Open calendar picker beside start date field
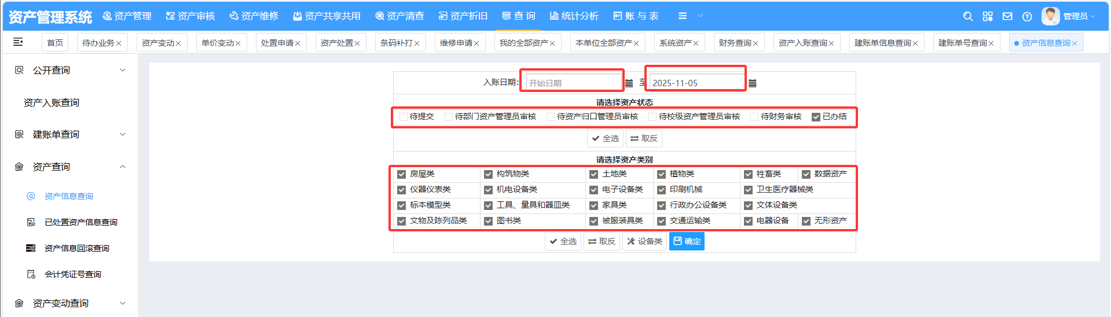This screenshot has width=1111, height=317. coord(629,83)
